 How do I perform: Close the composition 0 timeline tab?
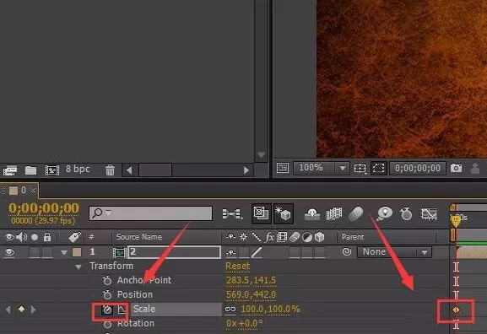pos(33,190)
